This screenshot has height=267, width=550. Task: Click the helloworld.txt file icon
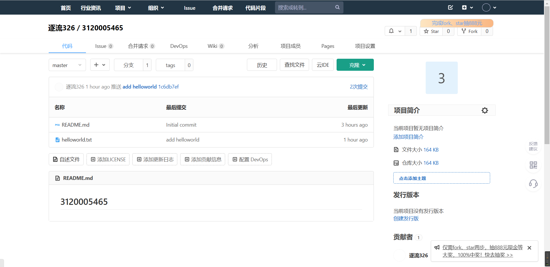57,140
